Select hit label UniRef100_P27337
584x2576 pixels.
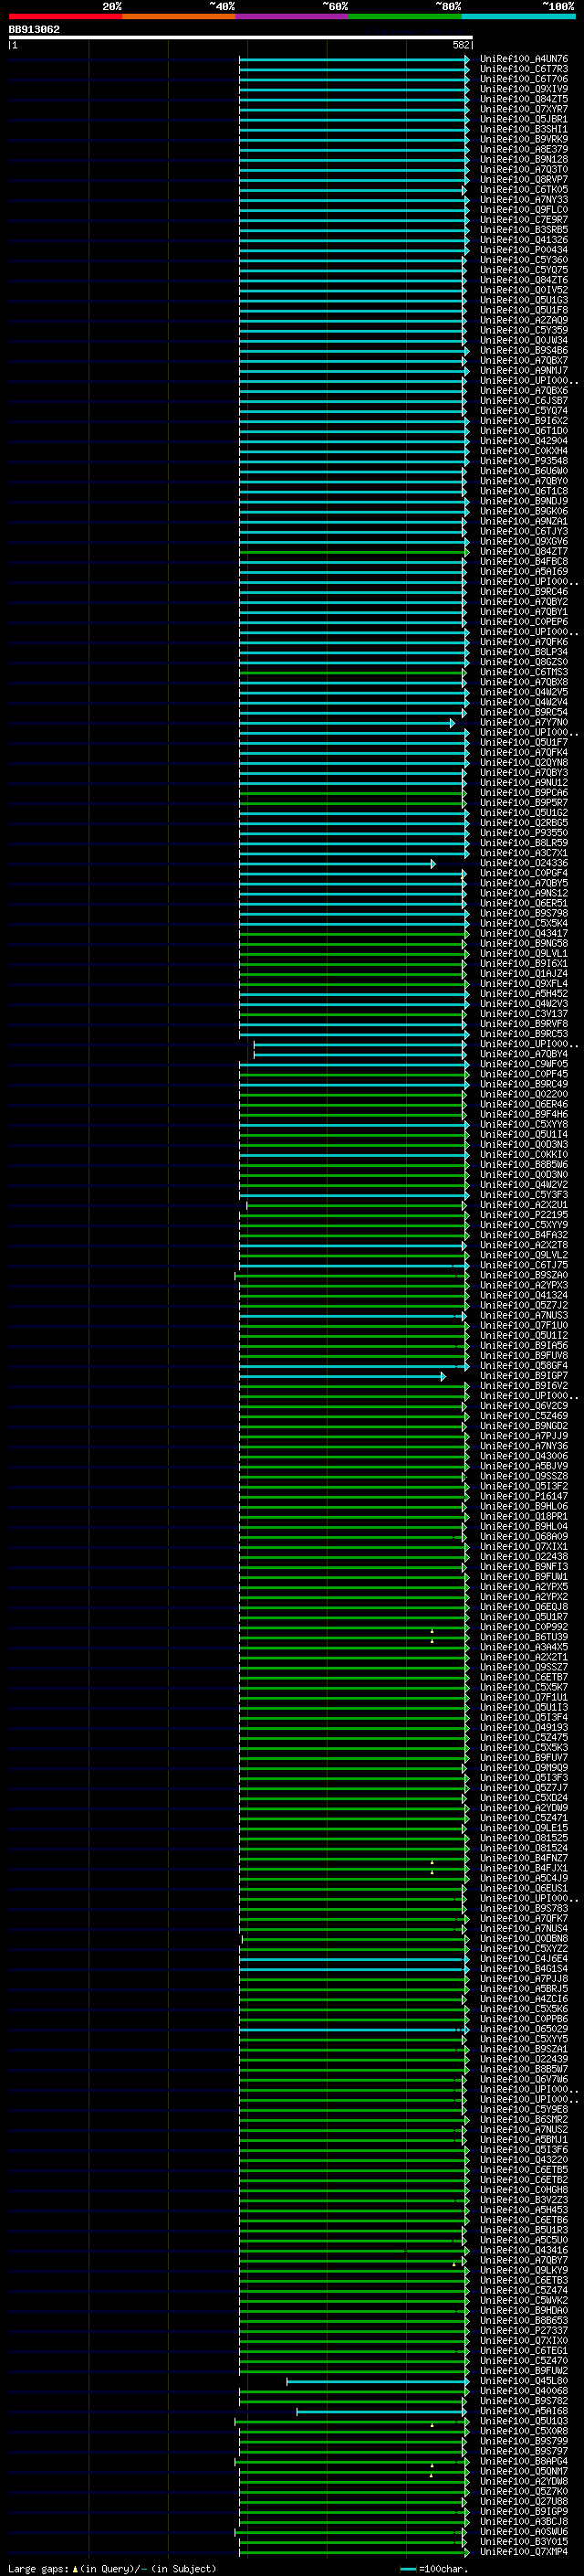point(524,2330)
